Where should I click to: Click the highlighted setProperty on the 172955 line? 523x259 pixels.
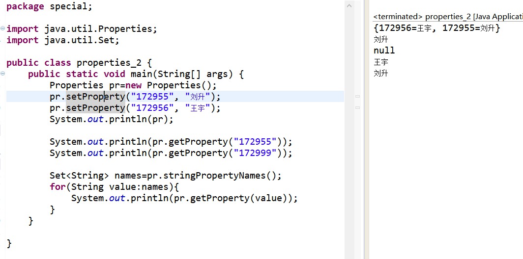point(95,97)
